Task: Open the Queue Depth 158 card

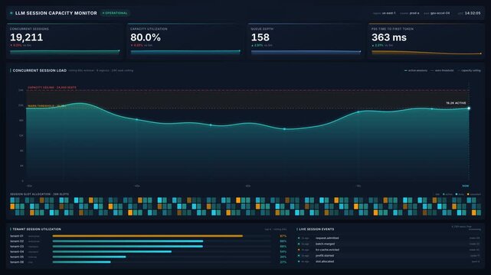Action: [306, 41]
